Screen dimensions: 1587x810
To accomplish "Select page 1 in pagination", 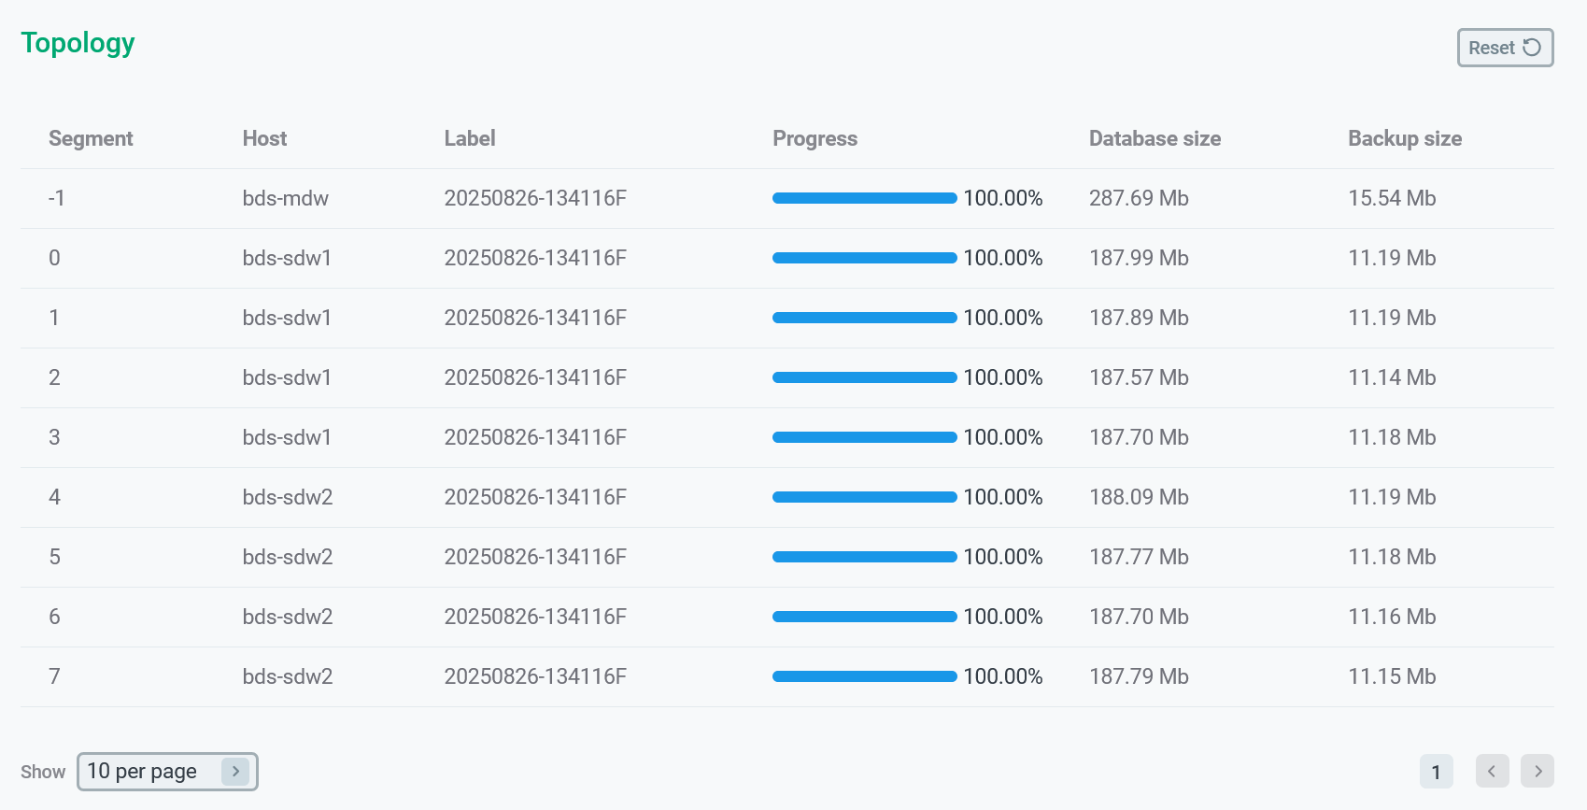I will pyautogui.click(x=1436, y=772).
